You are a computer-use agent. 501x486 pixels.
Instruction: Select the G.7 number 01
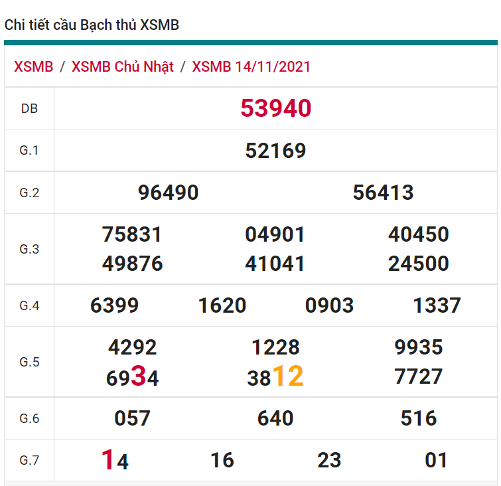coord(437,460)
